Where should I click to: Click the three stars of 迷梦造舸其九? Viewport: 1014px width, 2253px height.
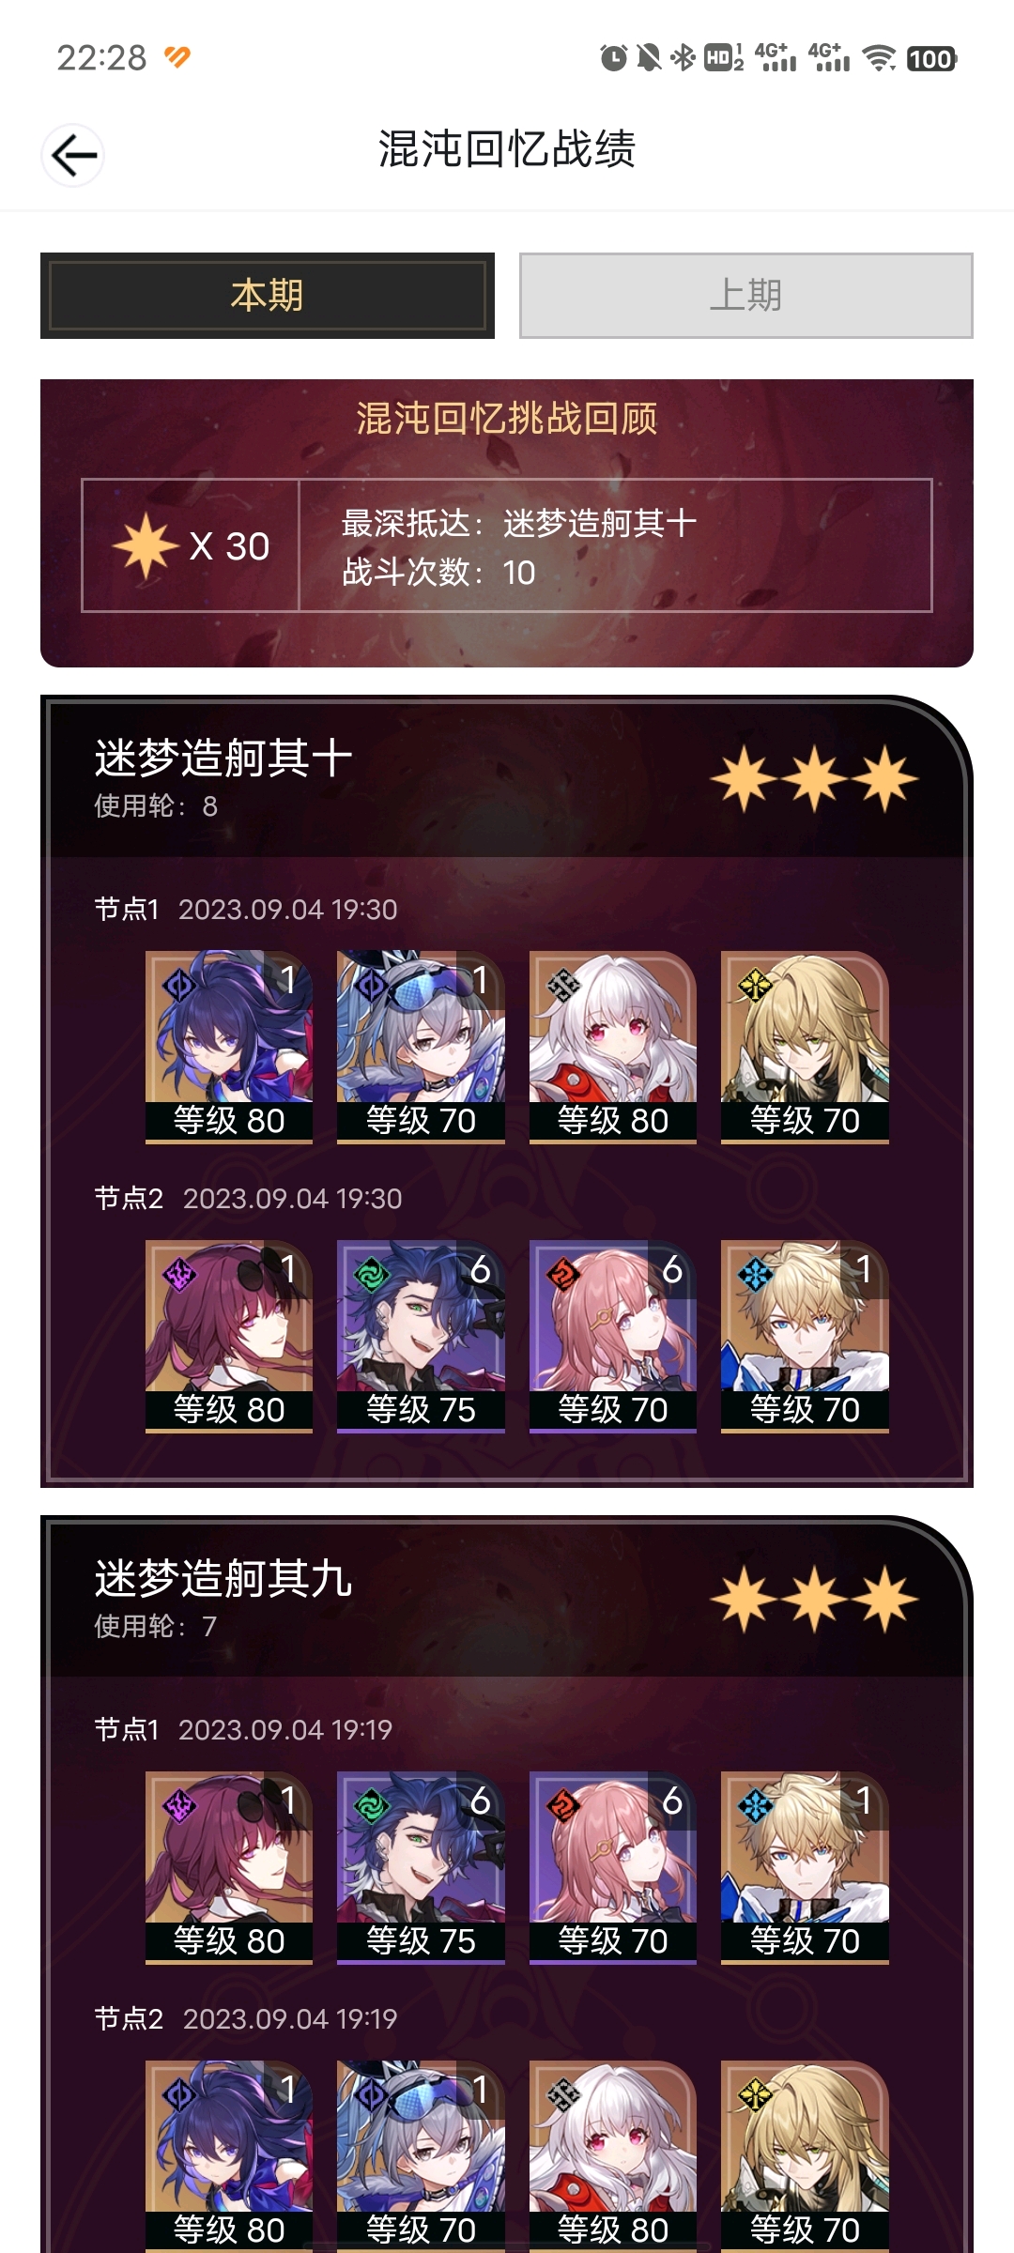pyautogui.click(x=814, y=1600)
